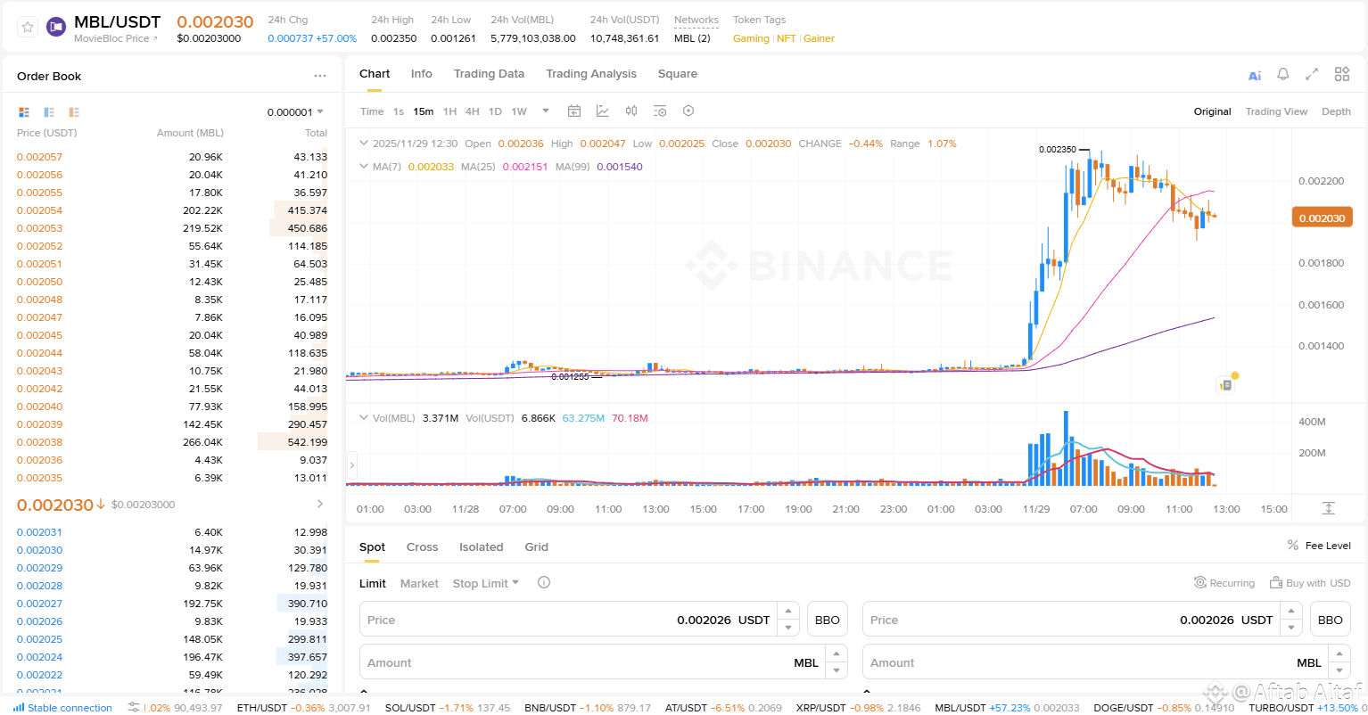
Task: Expand the side panel arrow beside volume chart
Action: click(x=352, y=464)
